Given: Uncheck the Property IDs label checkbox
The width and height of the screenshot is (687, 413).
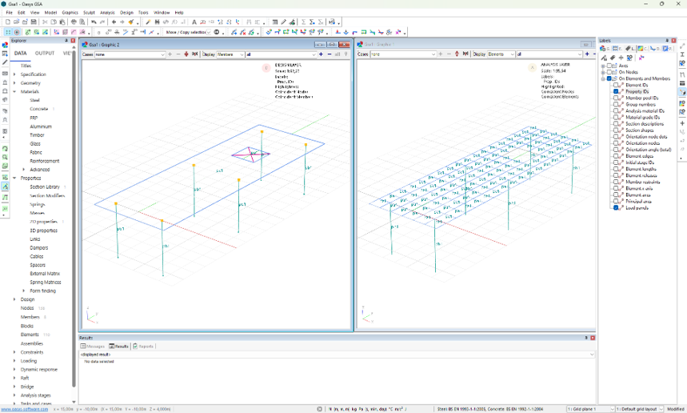Looking at the screenshot, I should point(617,91).
